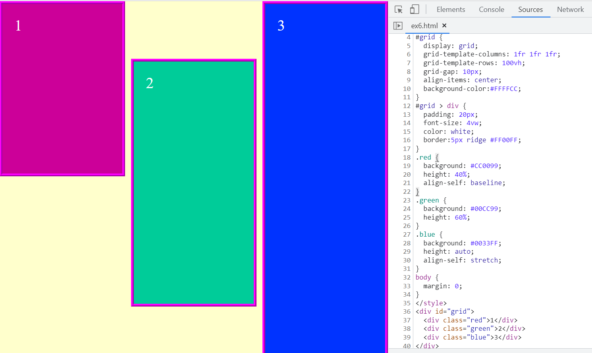
Task: Close the ex6.html file tab
Action: [444, 25]
